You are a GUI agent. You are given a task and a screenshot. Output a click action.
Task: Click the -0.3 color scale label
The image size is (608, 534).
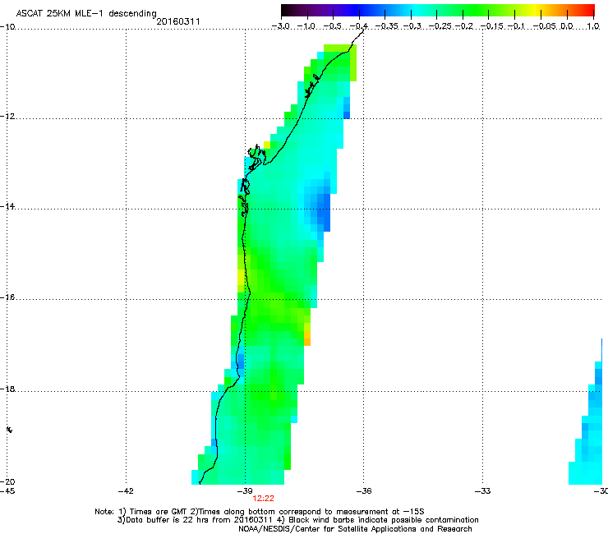tap(412, 26)
